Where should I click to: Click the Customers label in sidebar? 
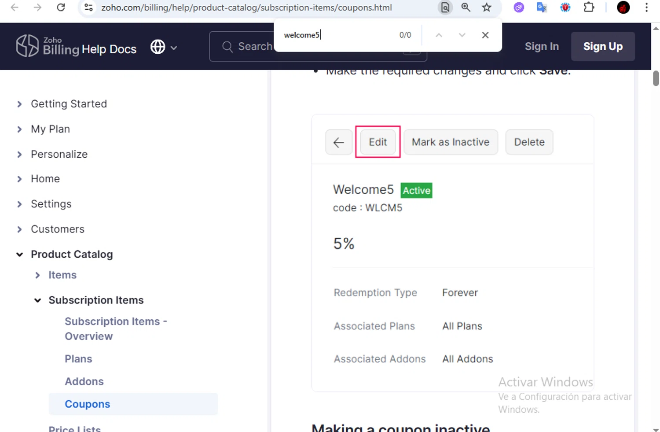(58, 229)
